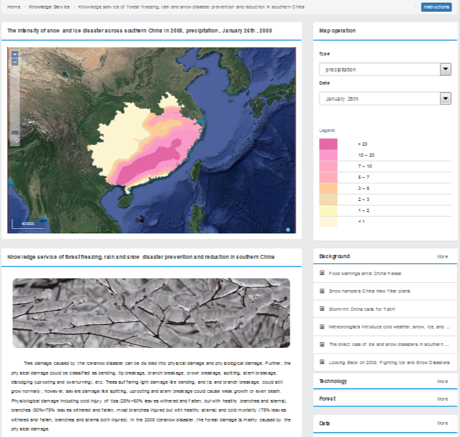Image resolution: width=460 pixels, height=437 pixels.
Task: Click the zoom slider handle on the map
Action: (15, 133)
